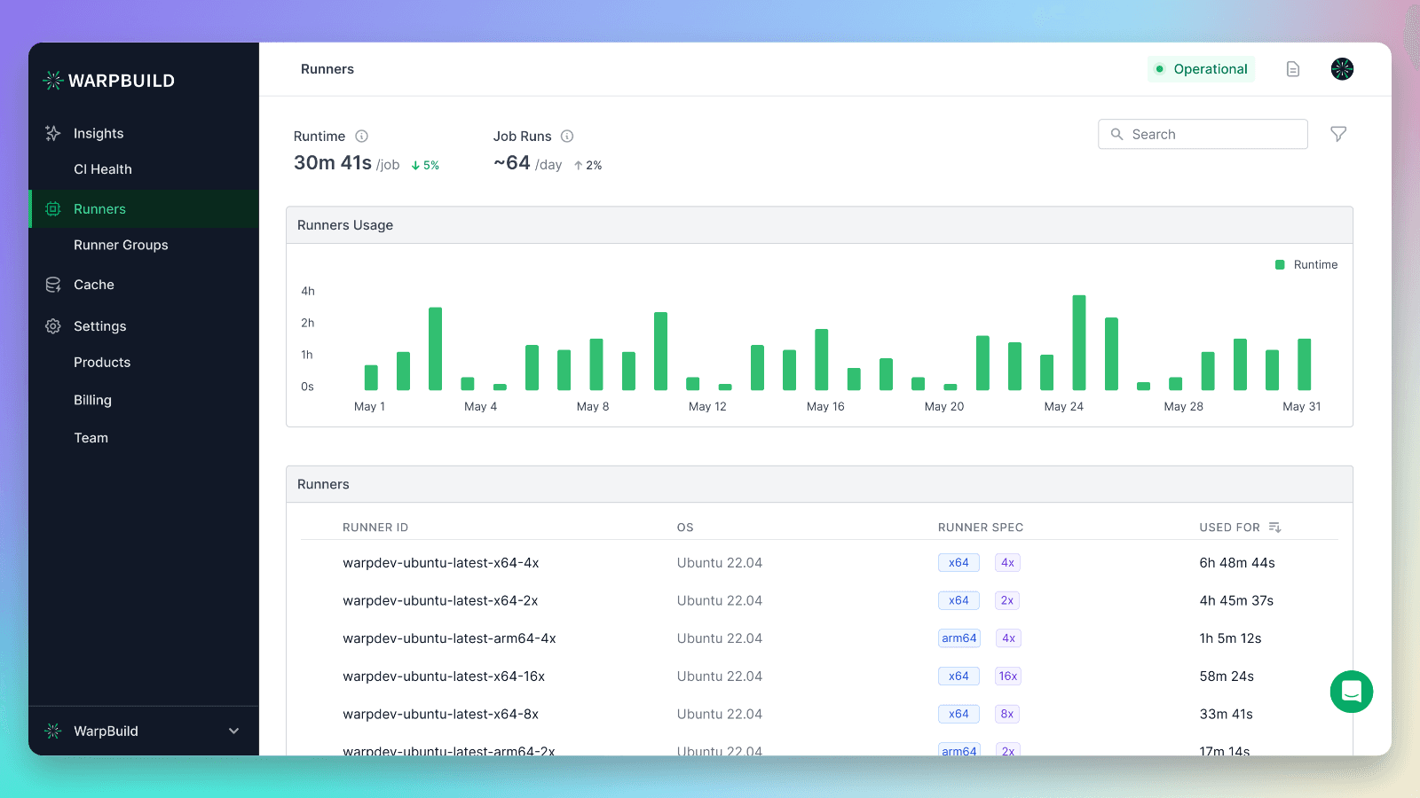Viewport: 1420px width, 798px height.
Task: Toggle the Runtime legend on the chart
Action: pos(1306,263)
